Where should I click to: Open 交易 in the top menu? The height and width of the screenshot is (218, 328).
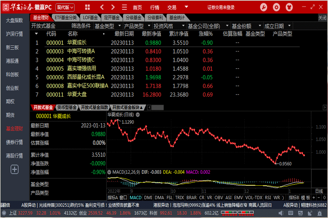click(172, 7)
